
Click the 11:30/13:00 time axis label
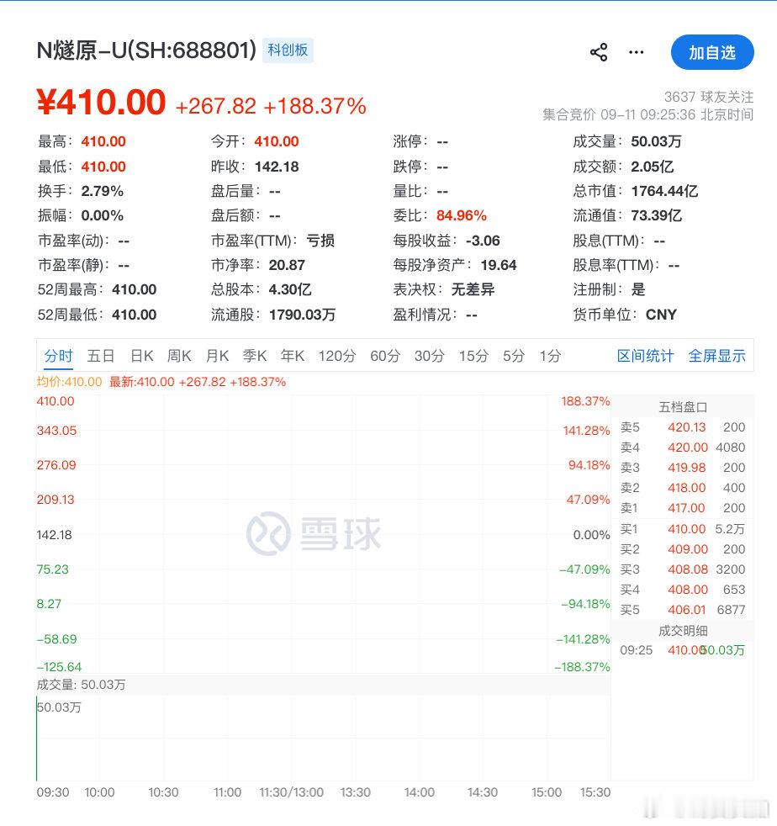click(x=291, y=792)
